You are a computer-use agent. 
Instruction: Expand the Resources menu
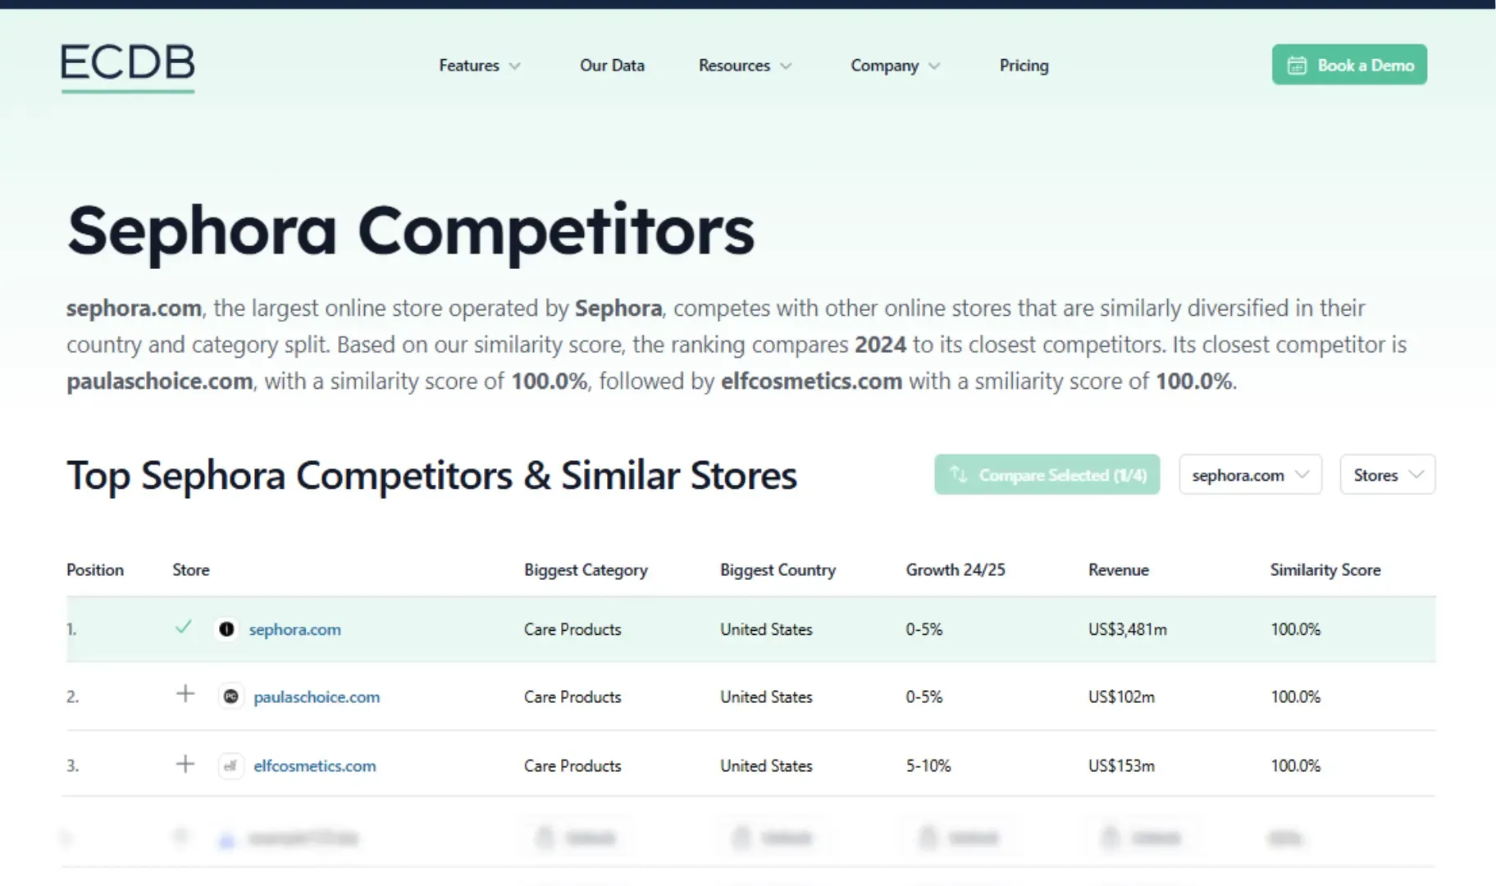(x=744, y=66)
